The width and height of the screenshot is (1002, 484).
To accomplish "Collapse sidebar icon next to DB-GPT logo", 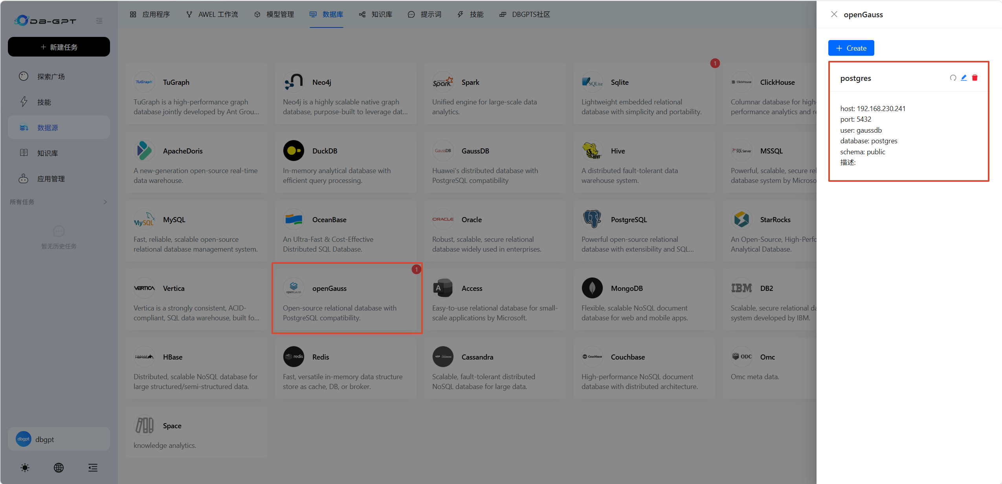I will coord(99,21).
